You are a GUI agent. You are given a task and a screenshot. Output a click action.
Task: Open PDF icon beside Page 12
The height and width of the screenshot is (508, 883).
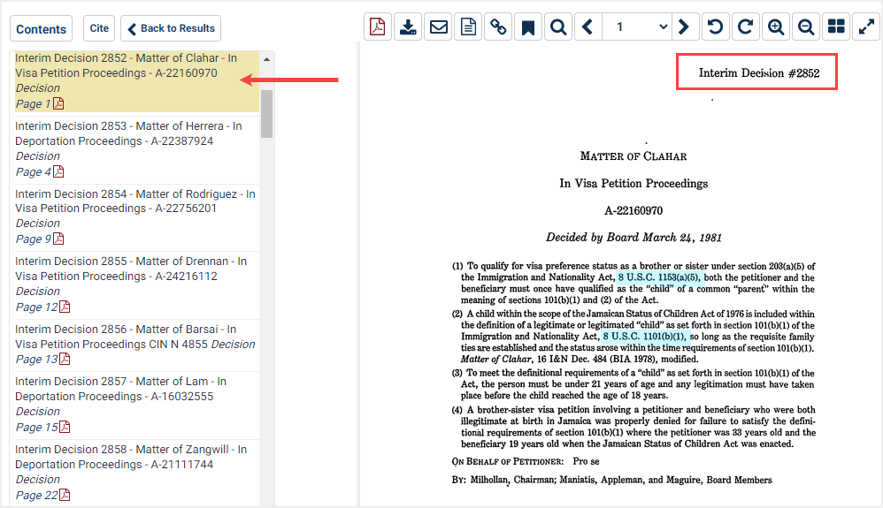(x=65, y=307)
